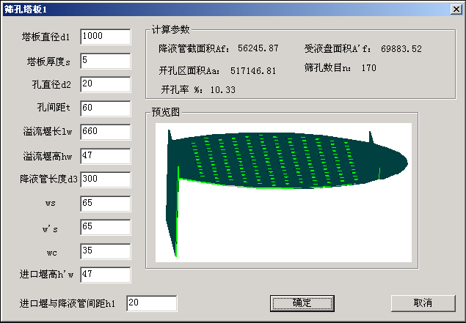
Task: Focus the 孔直径d2 field
Action: click(x=106, y=84)
